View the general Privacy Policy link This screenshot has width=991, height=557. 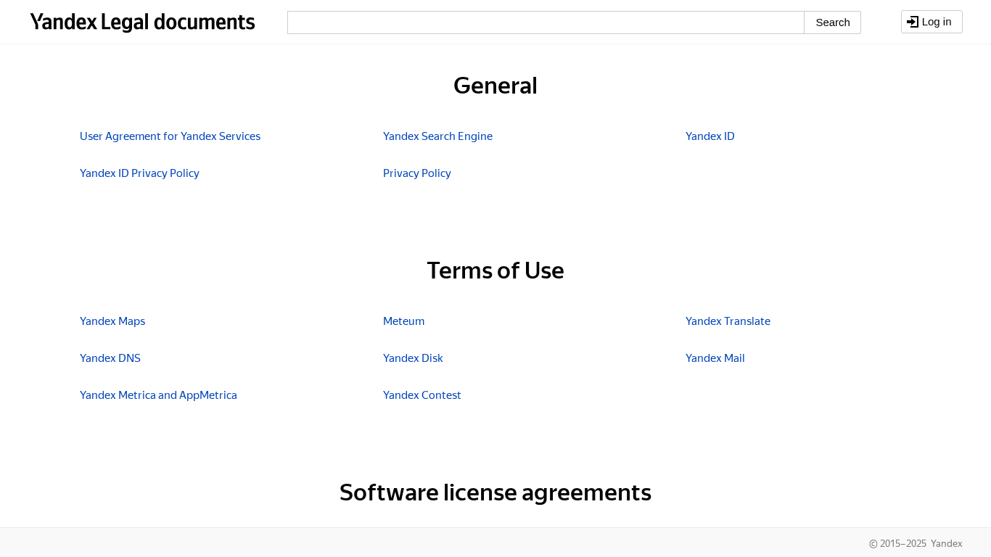416,173
